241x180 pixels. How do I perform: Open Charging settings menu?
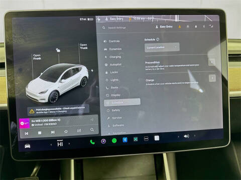click(113, 57)
